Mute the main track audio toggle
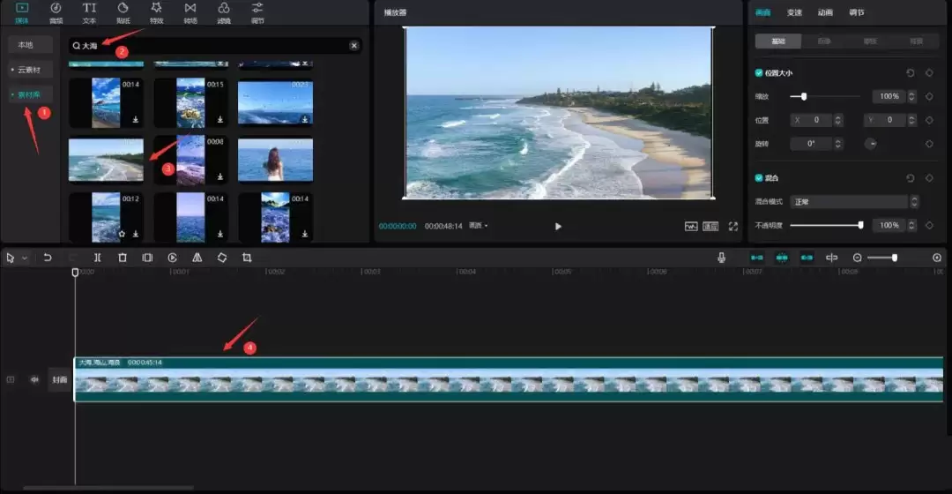Viewport: 952px width, 494px height. coord(35,380)
